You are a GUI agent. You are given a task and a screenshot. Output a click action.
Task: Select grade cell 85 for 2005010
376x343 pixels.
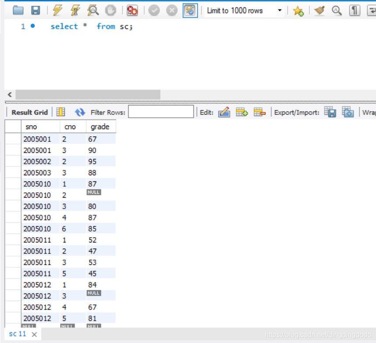click(x=101, y=228)
